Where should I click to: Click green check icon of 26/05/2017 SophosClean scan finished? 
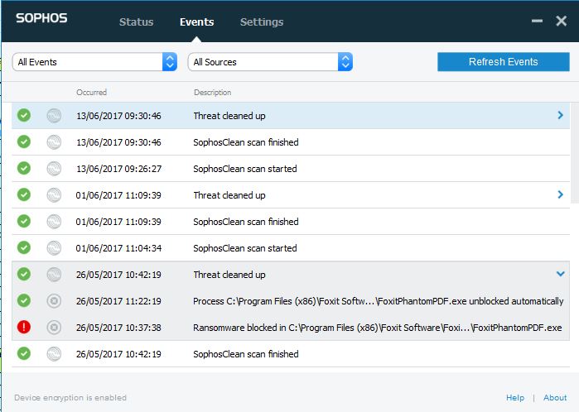click(x=24, y=353)
